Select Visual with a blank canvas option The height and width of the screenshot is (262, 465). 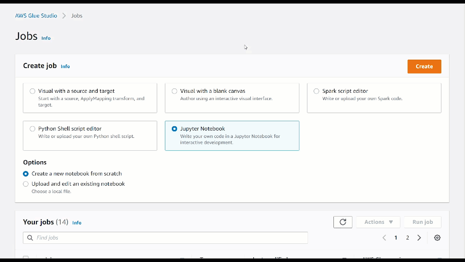click(x=175, y=91)
